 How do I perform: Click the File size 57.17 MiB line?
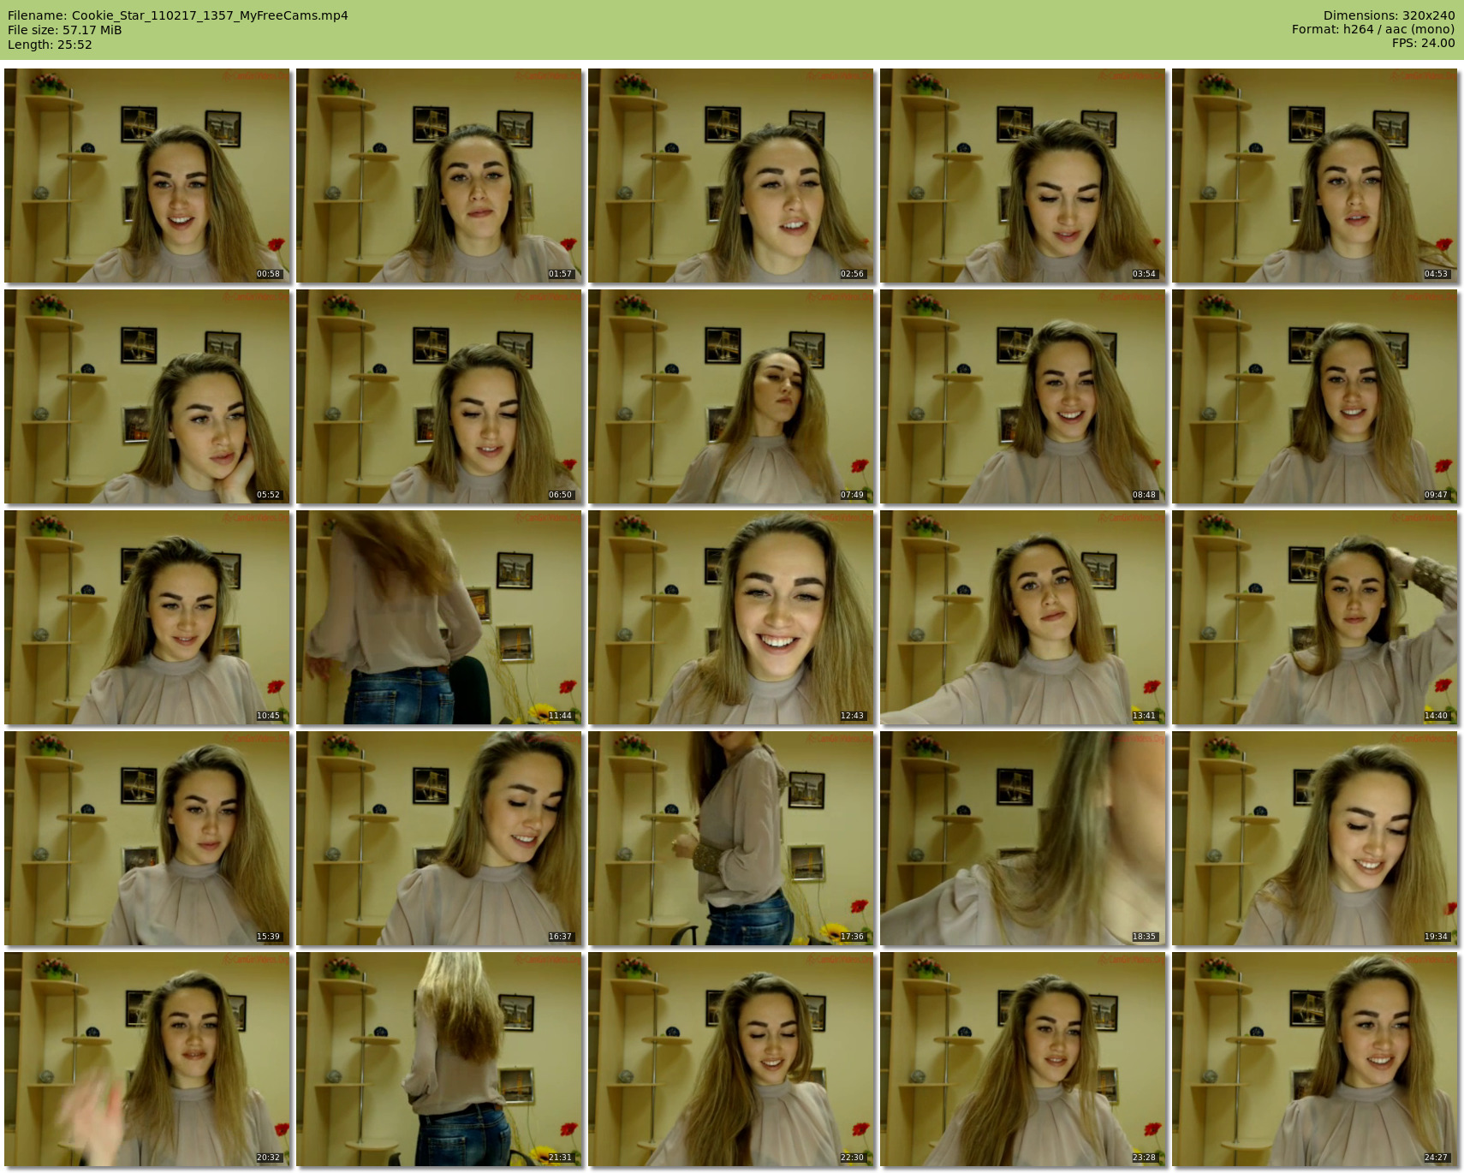(x=65, y=30)
